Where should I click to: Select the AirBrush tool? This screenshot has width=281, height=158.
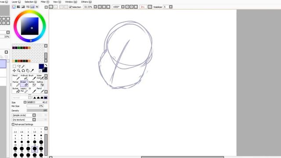point(24,77)
